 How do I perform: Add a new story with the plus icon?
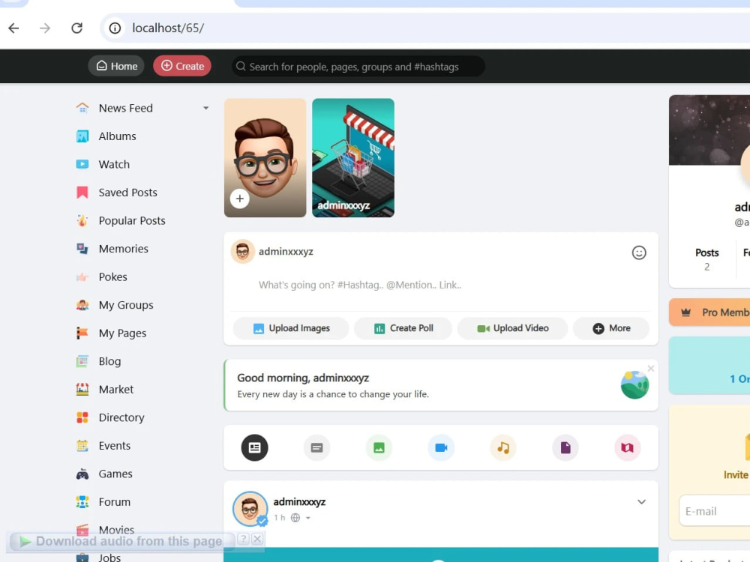[240, 199]
